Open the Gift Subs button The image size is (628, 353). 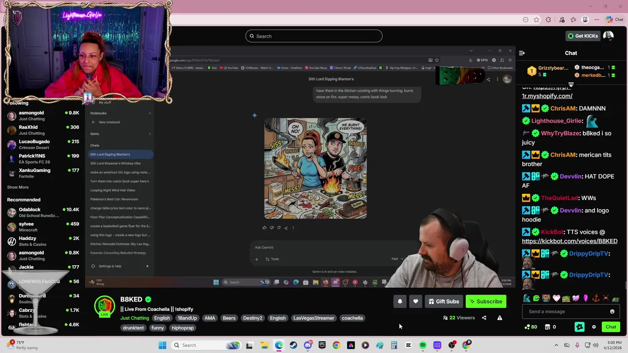(444, 302)
